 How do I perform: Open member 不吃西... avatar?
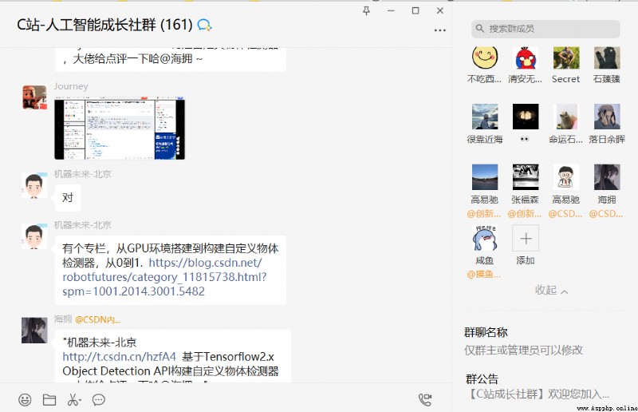(x=485, y=57)
